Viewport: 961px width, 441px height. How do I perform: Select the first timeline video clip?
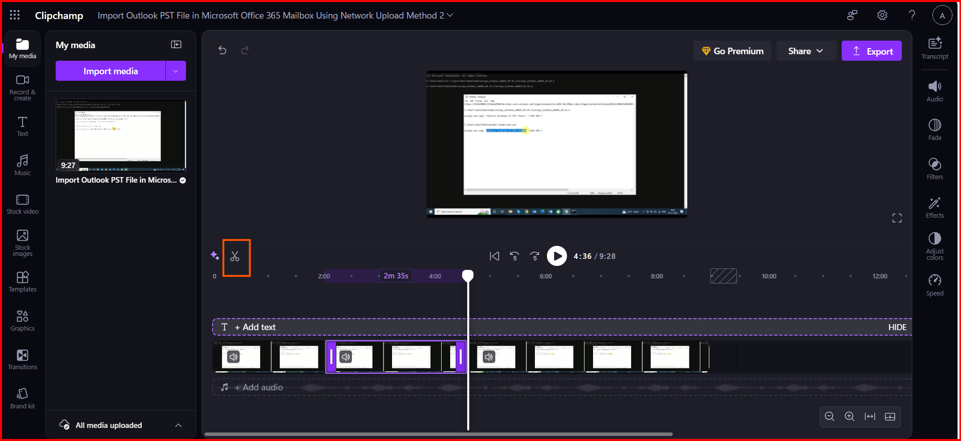tap(269, 357)
